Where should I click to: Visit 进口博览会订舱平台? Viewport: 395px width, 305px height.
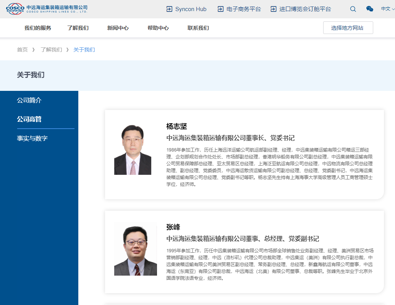pyautogui.click(x=305, y=9)
